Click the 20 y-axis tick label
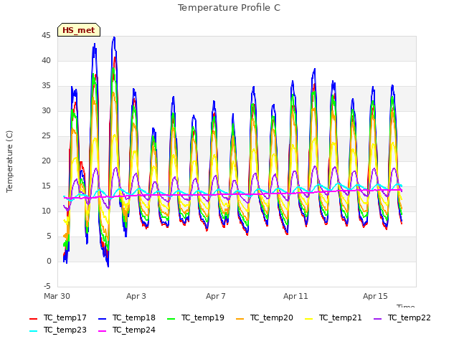The height and width of the screenshot is (344, 459). [x=46, y=161]
